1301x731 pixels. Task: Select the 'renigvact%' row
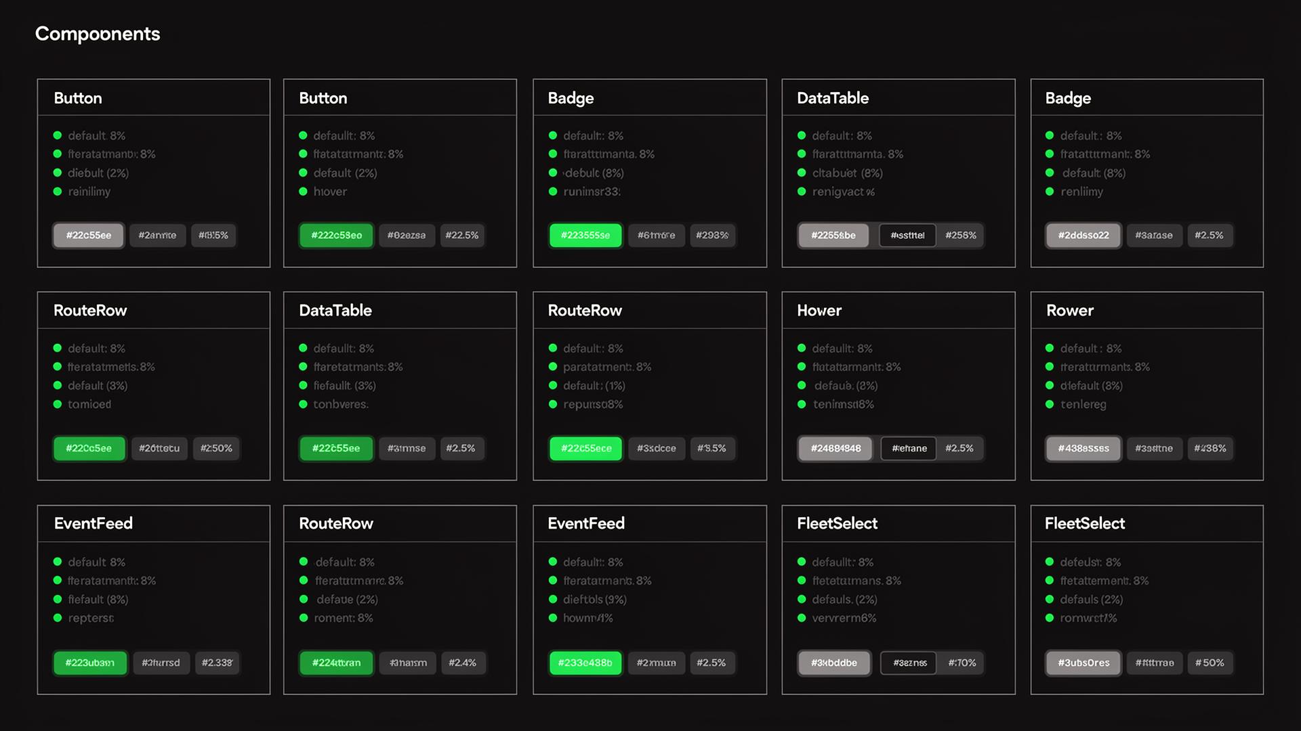(x=836, y=192)
